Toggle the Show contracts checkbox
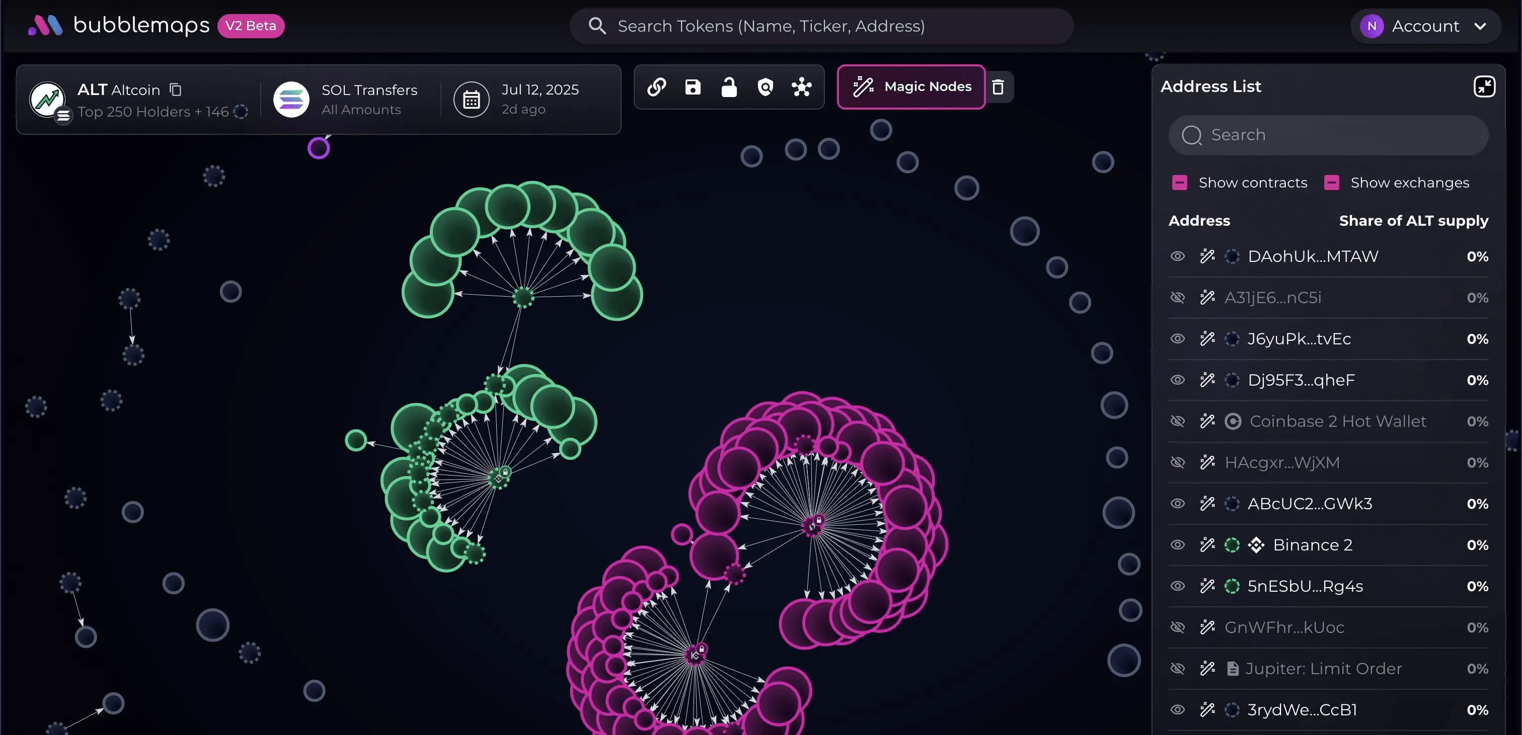 [1179, 182]
